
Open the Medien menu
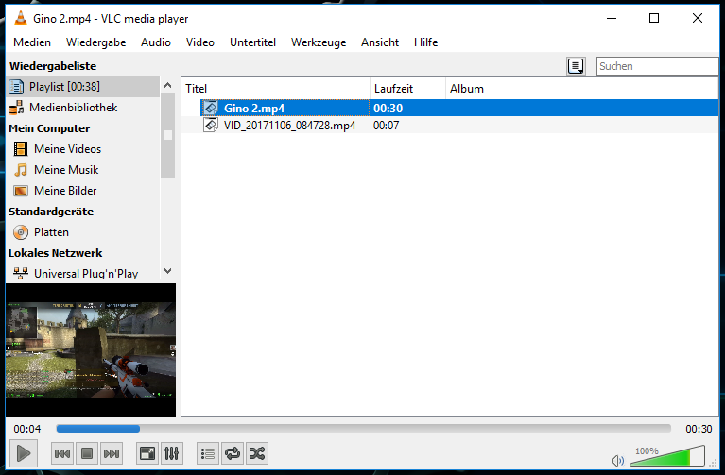coord(32,42)
